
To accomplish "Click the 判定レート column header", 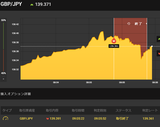I will point(150,110).
